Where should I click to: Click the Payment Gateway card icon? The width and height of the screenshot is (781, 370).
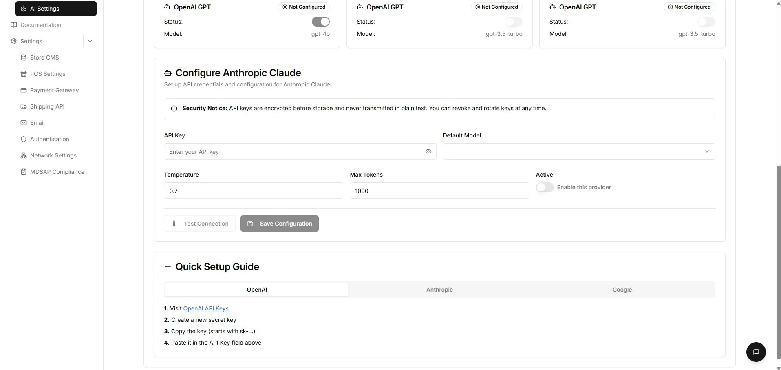click(24, 90)
